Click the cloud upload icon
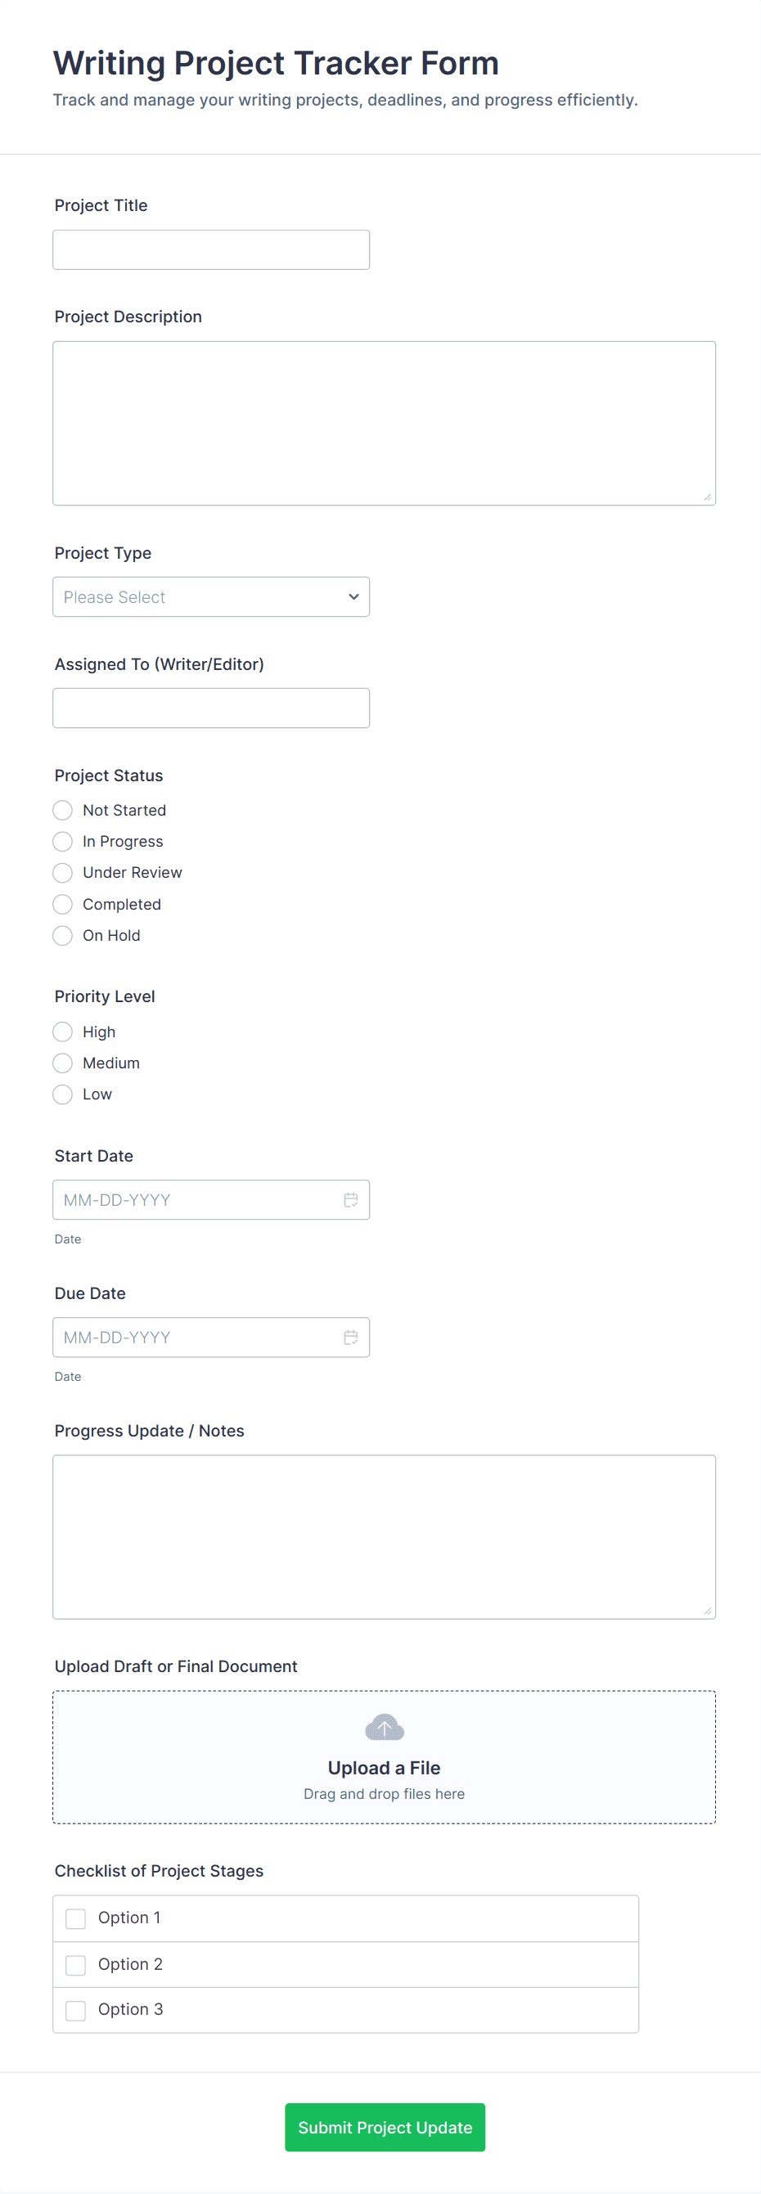Screen dimensions: 761x2194 tap(385, 1727)
